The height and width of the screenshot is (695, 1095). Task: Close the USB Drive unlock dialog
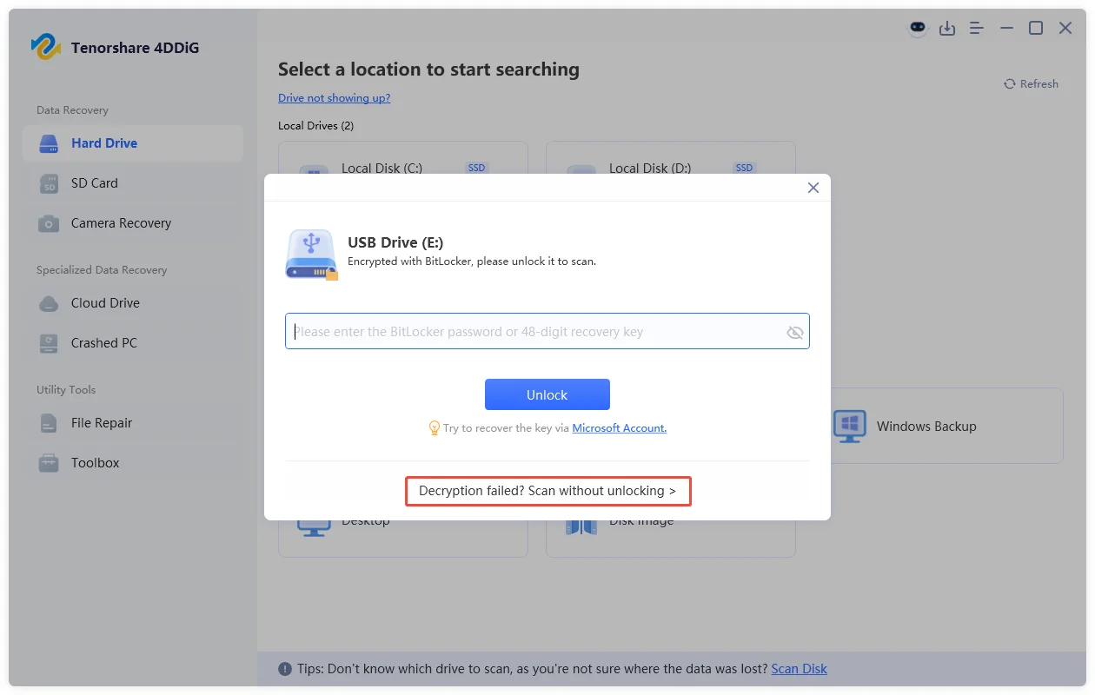click(813, 187)
